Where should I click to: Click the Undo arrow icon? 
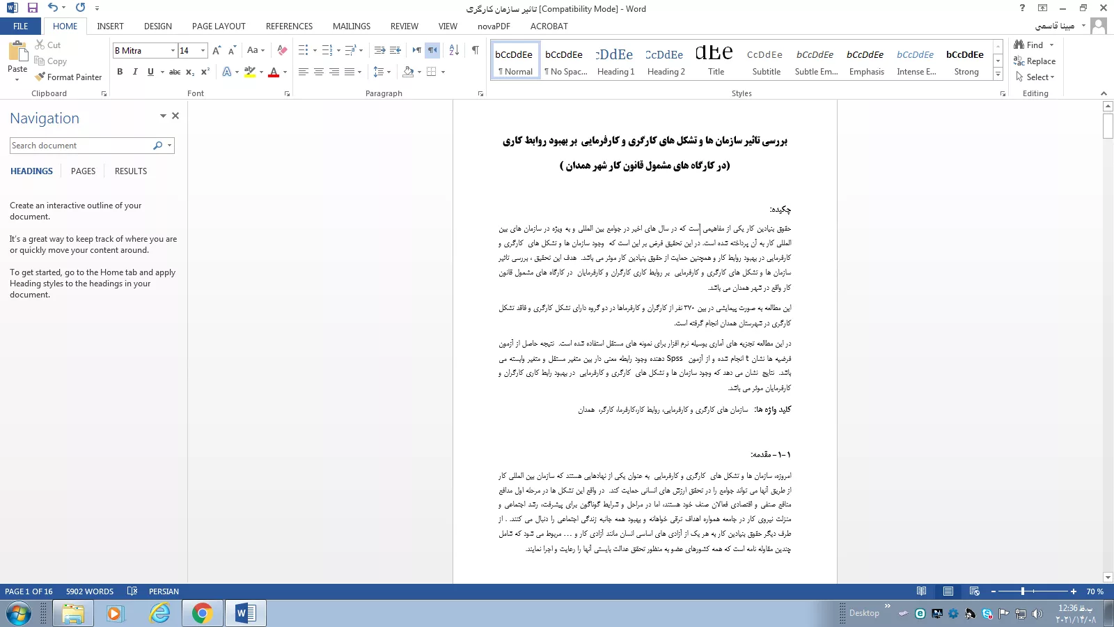pyautogui.click(x=53, y=8)
